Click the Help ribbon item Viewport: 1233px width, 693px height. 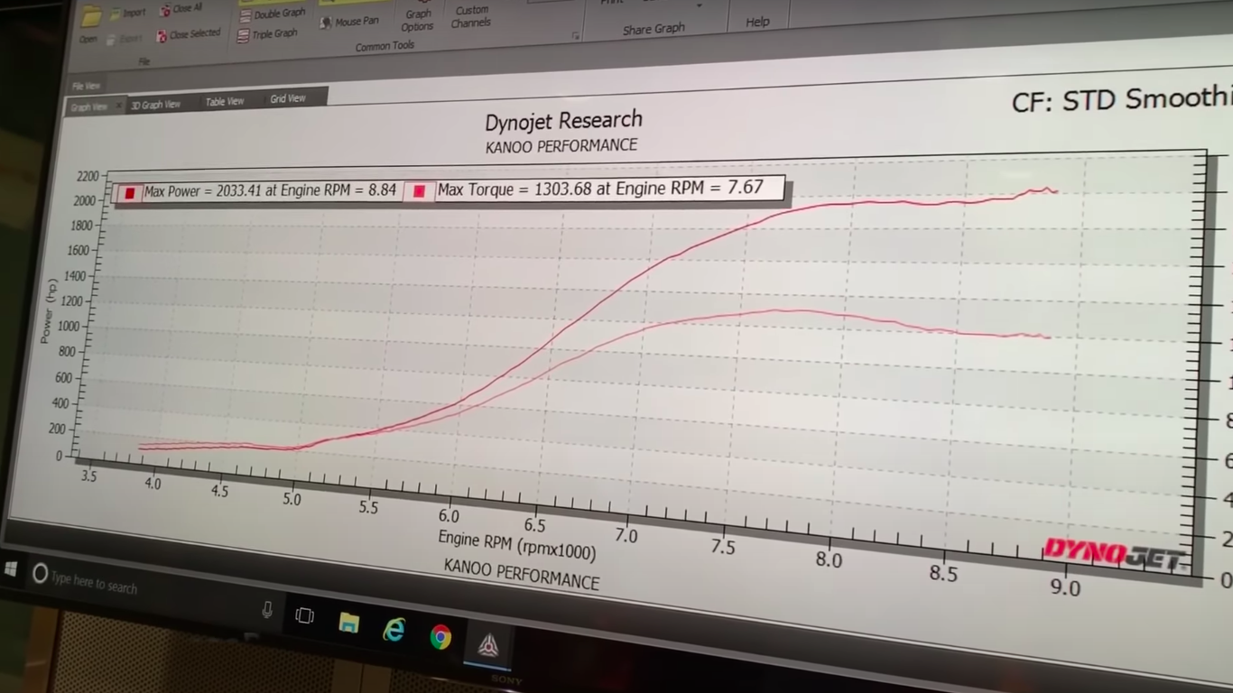[x=757, y=22]
